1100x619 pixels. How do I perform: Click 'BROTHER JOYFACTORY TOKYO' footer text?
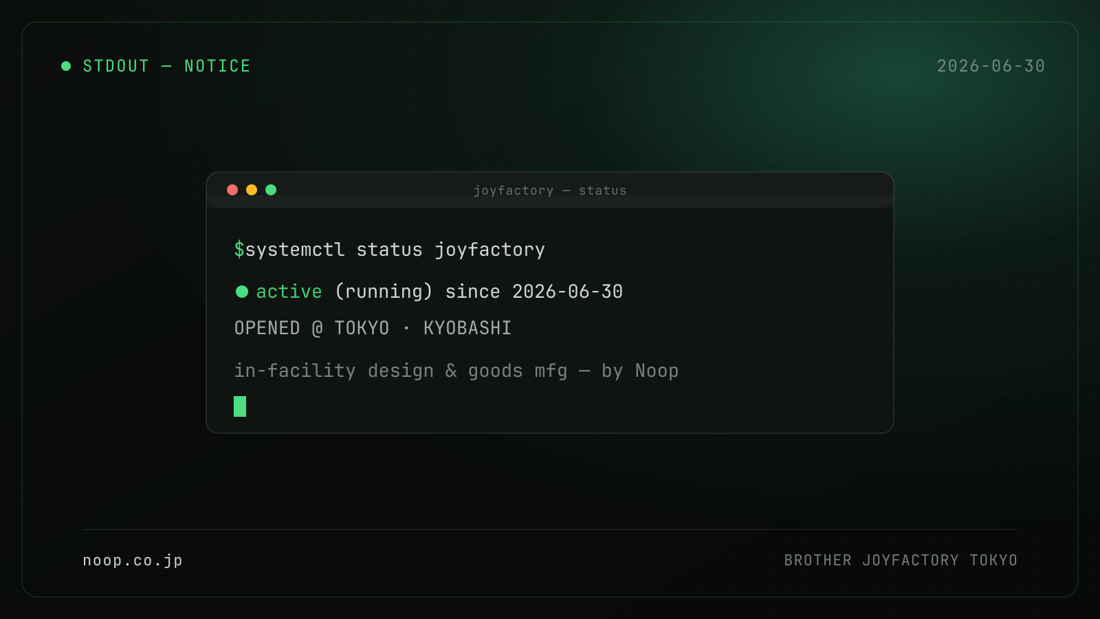[x=901, y=561]
